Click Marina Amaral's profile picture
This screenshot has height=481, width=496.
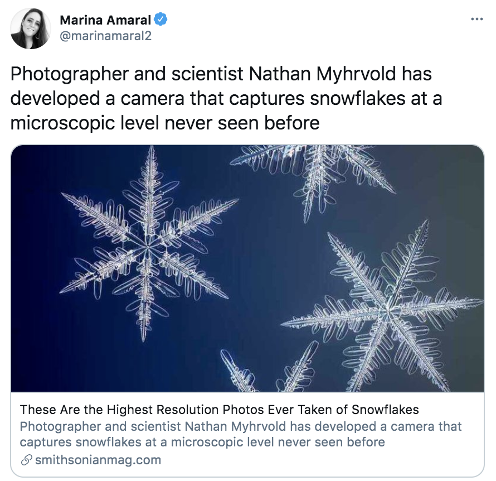pyautogui.click(x=30, y=28)
